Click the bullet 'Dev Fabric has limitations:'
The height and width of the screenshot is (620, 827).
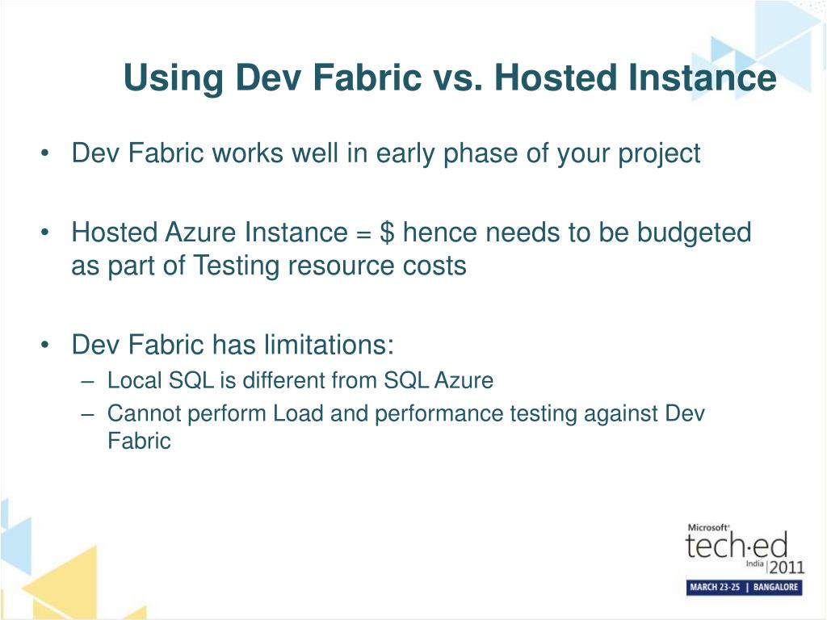pos(233,345)
